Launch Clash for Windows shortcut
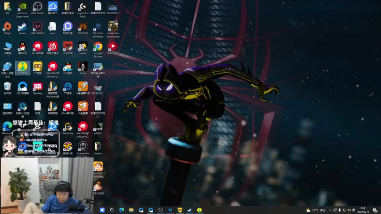 pyautogui.click(x=98, y=30)
